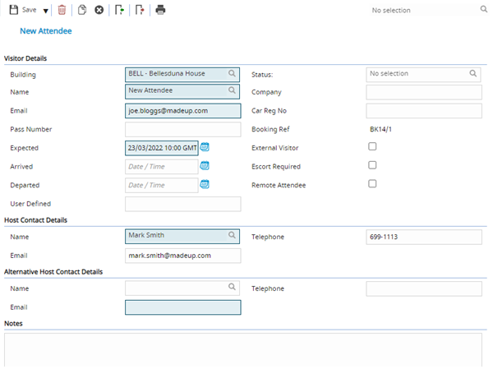The height and width of the screenshot is (369, 493).
Task: Enable the Escort Required checkbox
Action: (372, 165)
